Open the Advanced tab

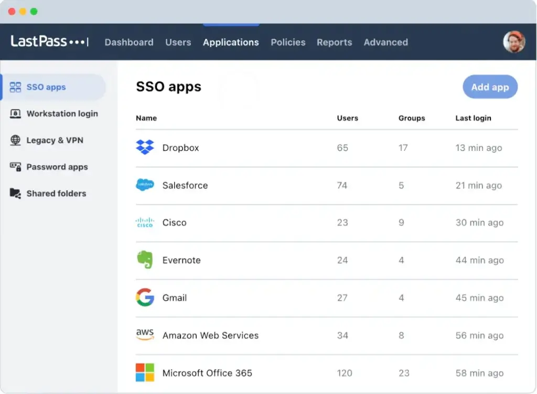(x=385, y=42)
